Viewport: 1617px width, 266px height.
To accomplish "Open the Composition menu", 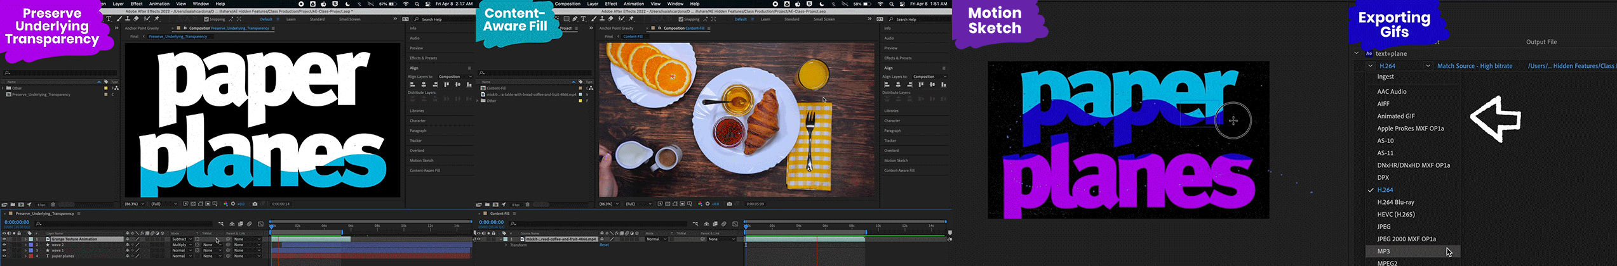I will 567,4.
